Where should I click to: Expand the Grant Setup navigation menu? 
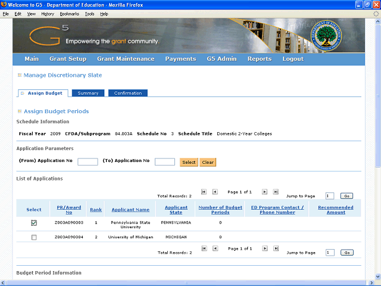tap(68, 59)
